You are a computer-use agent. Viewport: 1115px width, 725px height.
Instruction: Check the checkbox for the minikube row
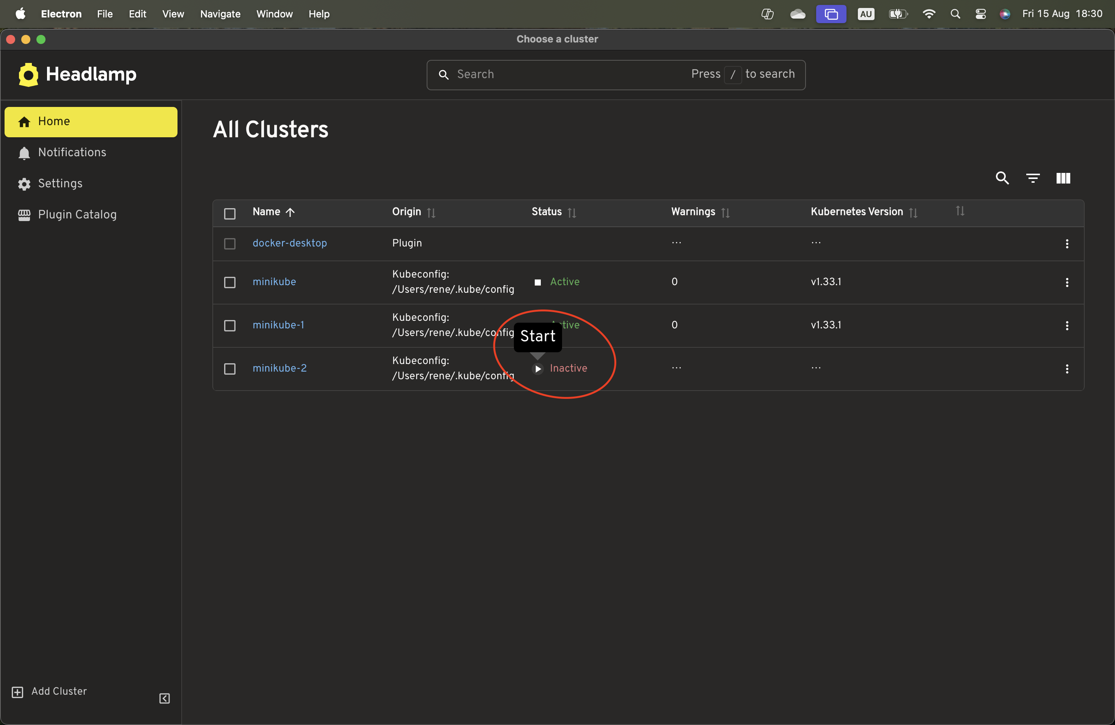tap(229, 282)
